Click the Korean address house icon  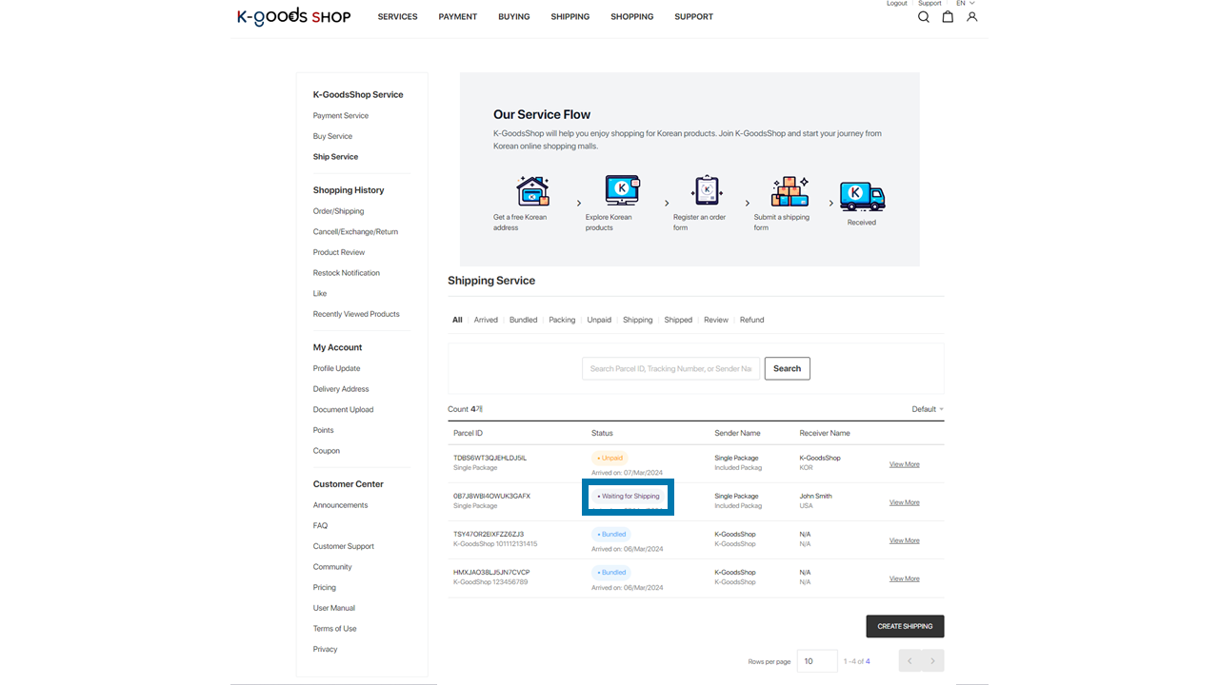point(532,191)
